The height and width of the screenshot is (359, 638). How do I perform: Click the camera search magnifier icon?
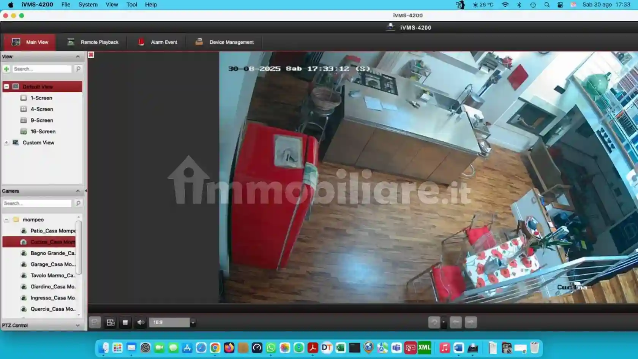pos(78,203)
